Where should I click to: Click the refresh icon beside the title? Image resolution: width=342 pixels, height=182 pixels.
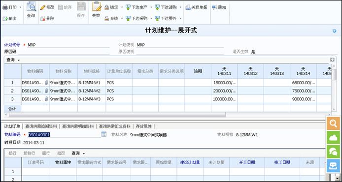coord(335,30)
